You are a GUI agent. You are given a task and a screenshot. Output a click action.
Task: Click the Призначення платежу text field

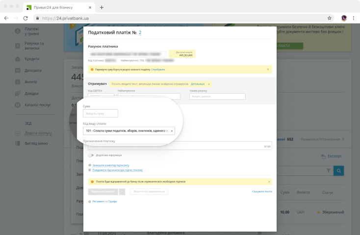click(x=177, y=146)
